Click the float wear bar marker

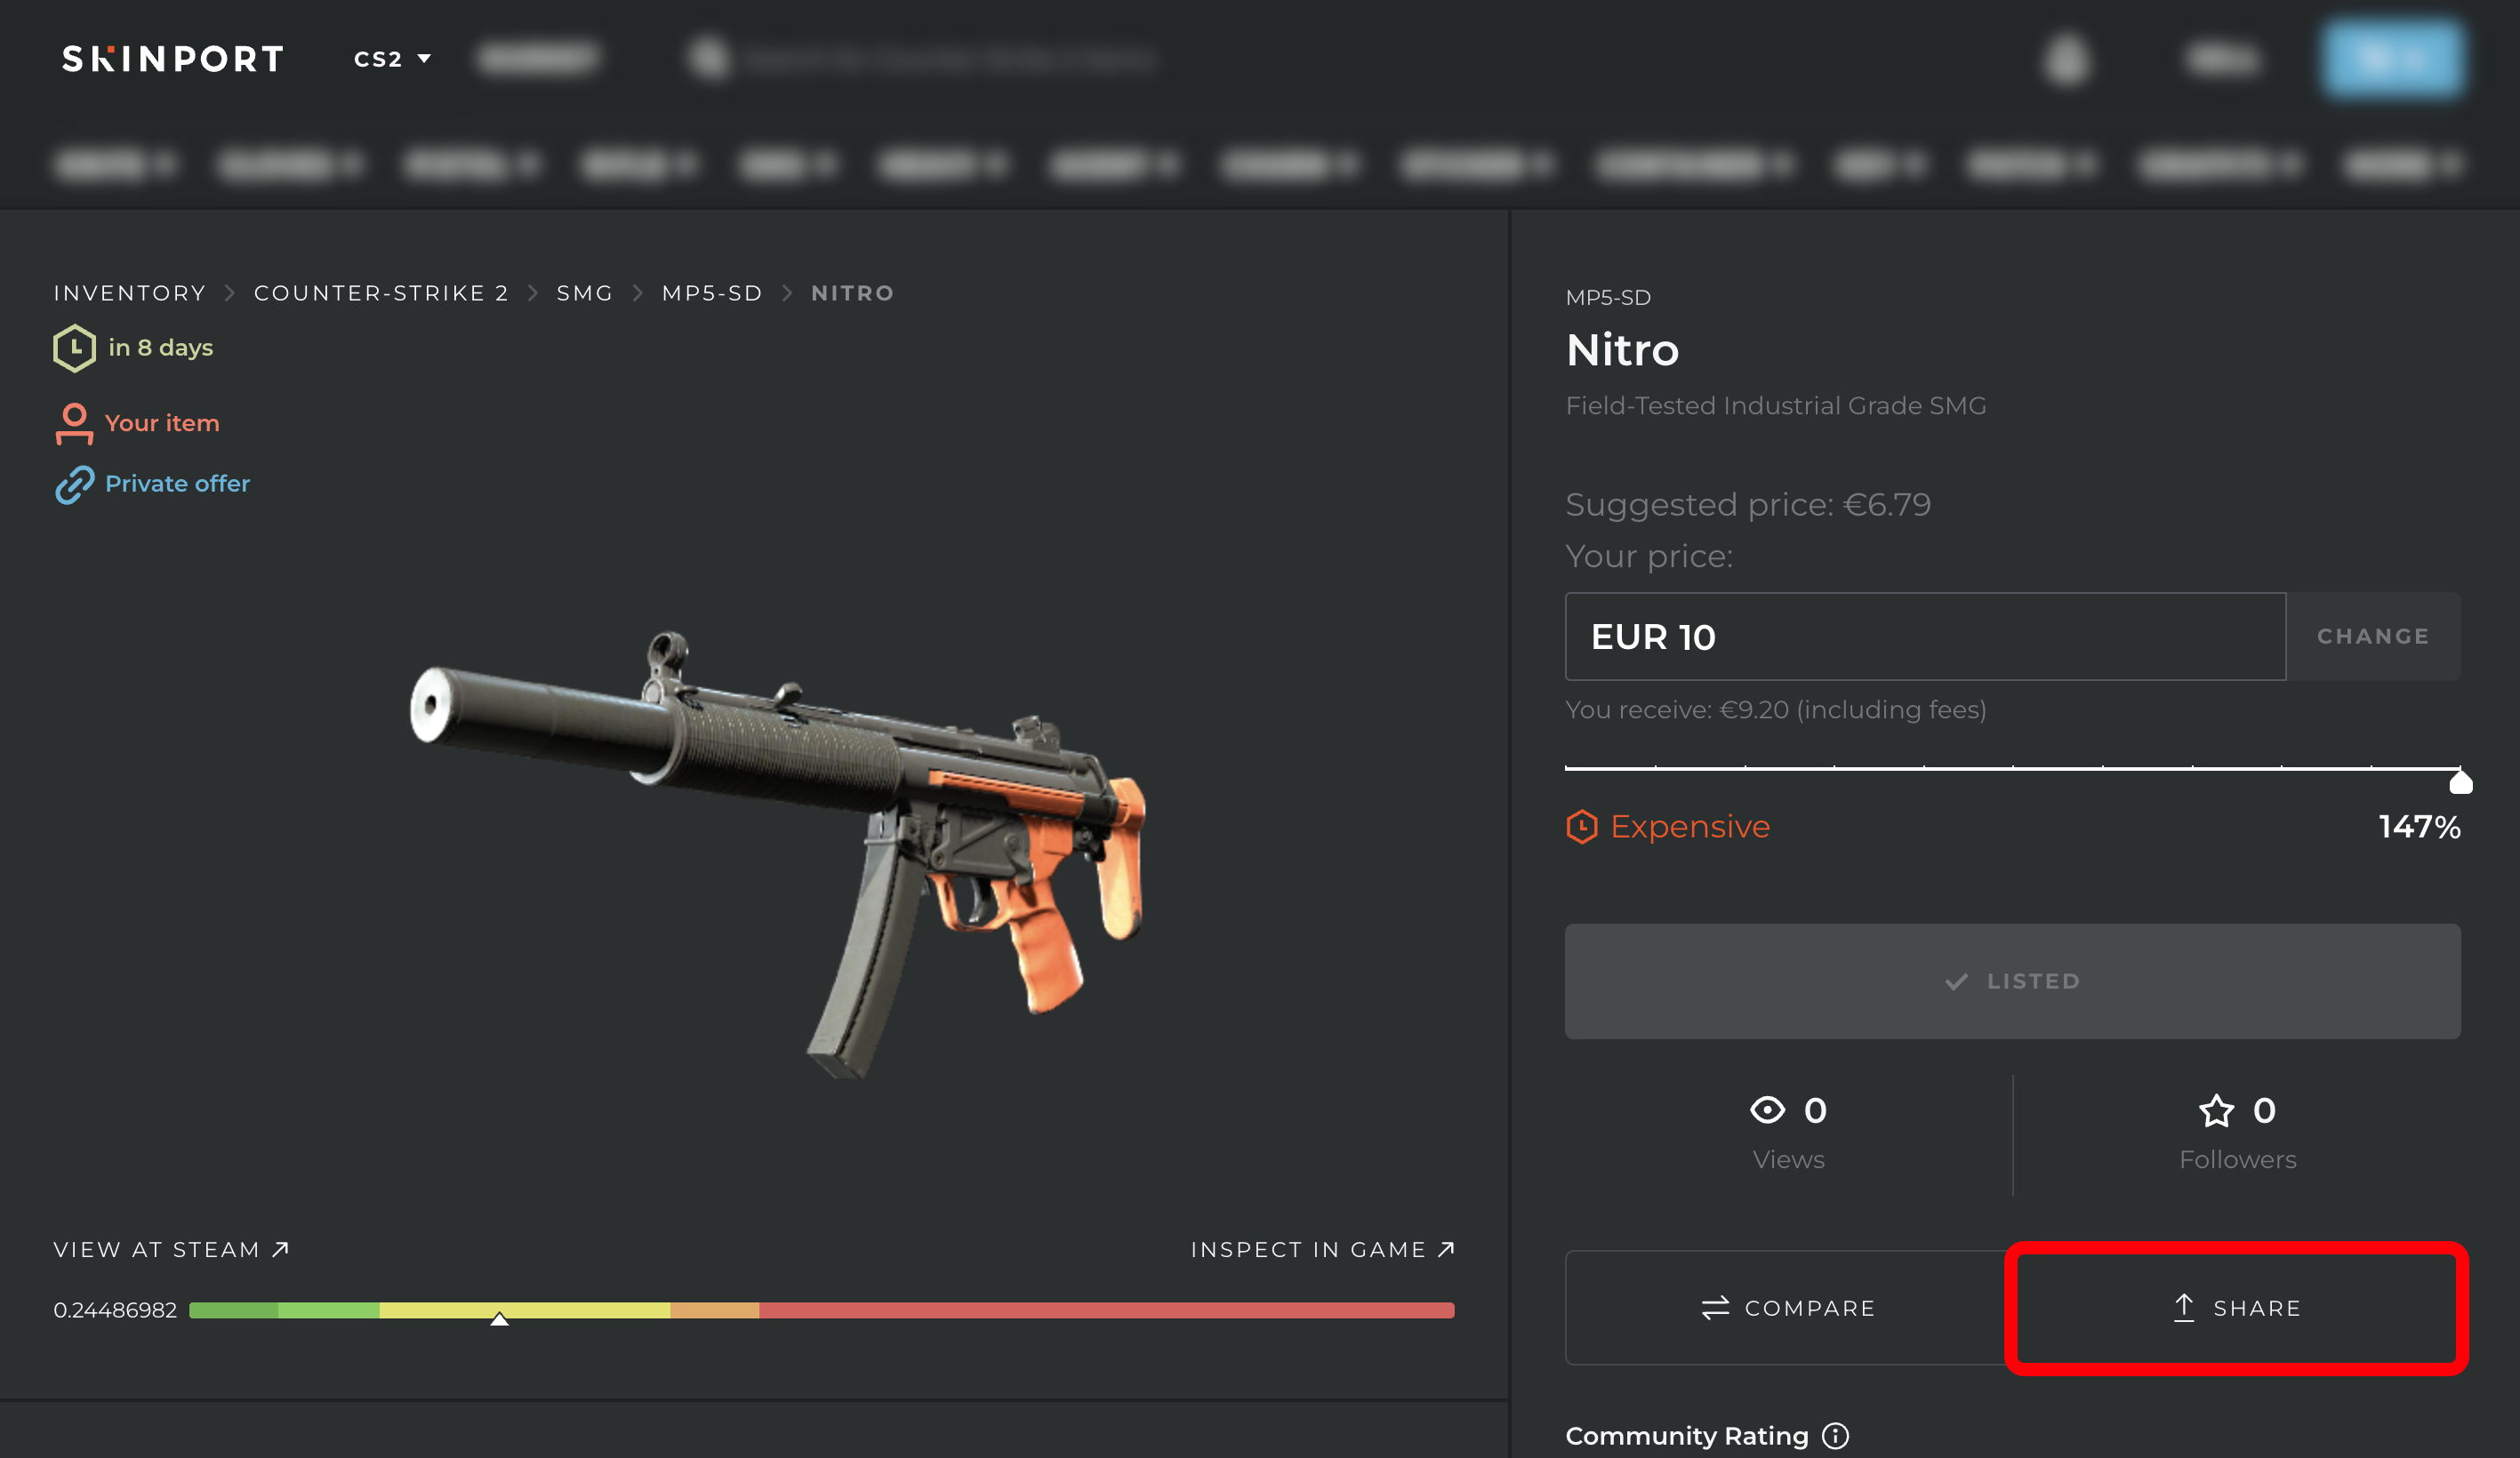click(499, 1318)
